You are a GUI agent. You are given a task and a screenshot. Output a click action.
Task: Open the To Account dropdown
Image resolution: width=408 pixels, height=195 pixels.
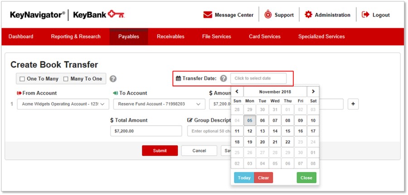[159, 104]
